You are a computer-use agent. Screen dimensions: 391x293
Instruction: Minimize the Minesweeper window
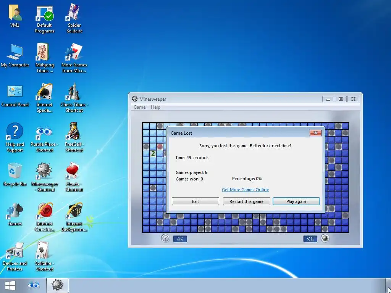click(x=328, y=99)
